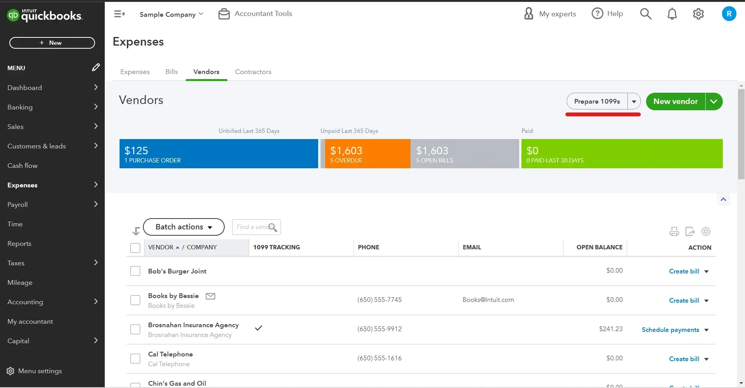The width and height of the screenshot is (745, 388).
Task: Expand action menu for Cal Telephone
Action: coord(706,359)
